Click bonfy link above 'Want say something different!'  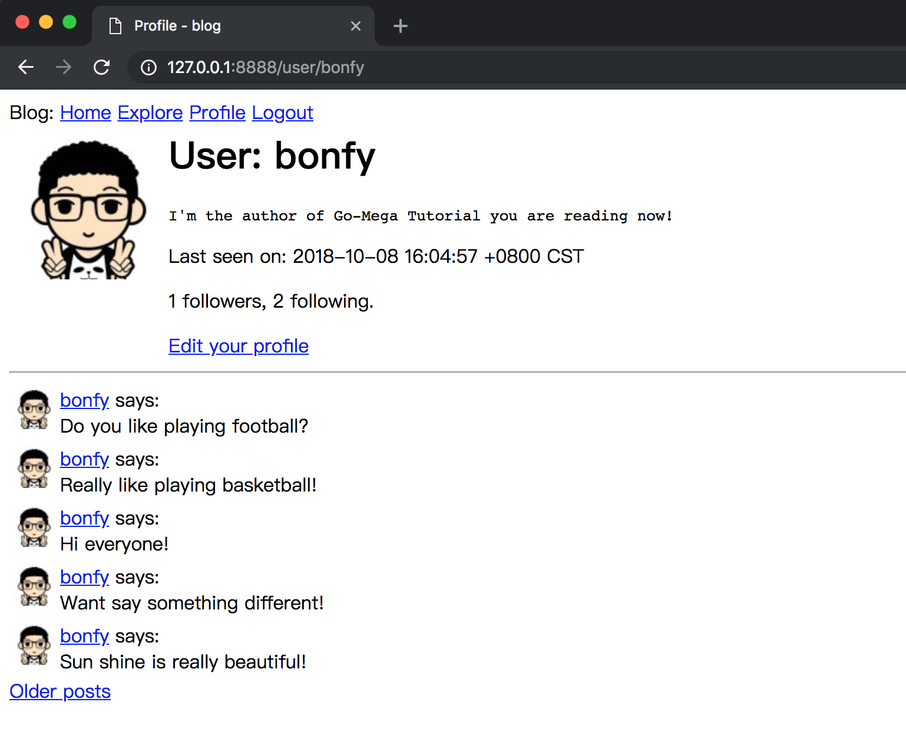click(x=84, y=577)
